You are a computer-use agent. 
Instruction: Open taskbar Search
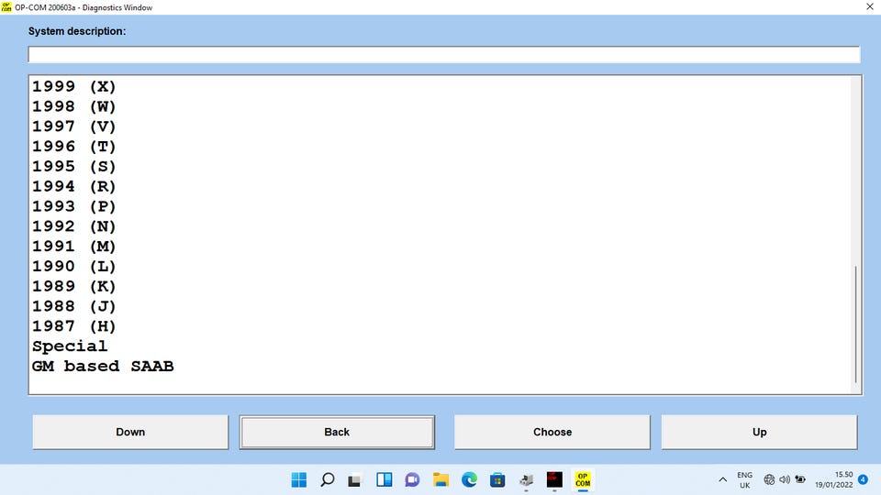click(328, 479)
